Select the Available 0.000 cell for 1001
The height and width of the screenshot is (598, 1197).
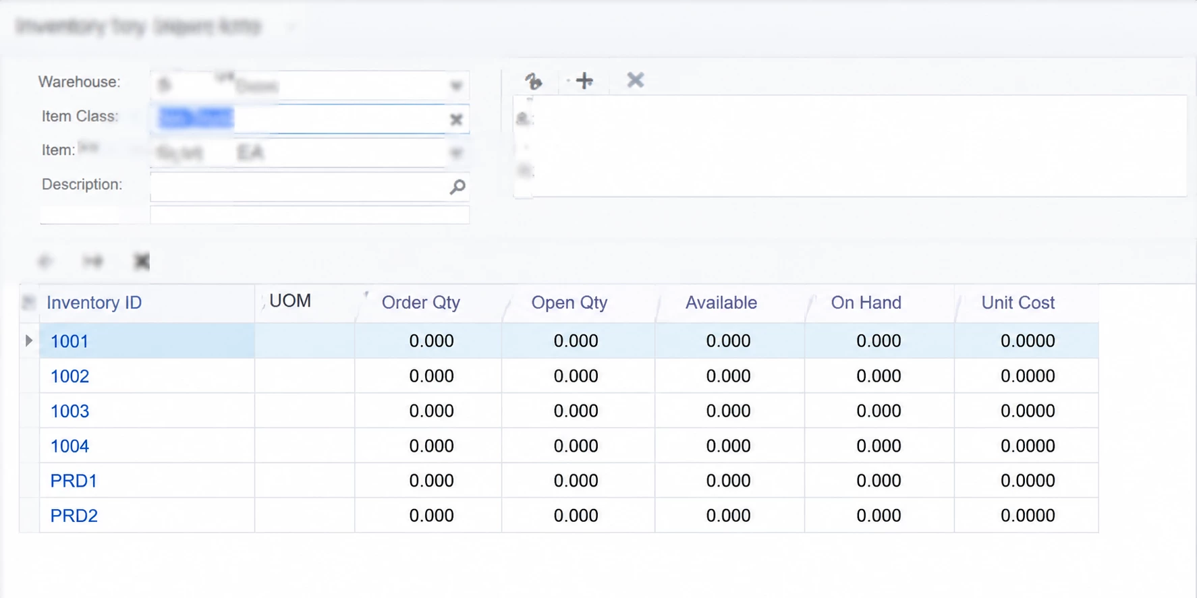(730, 340)
